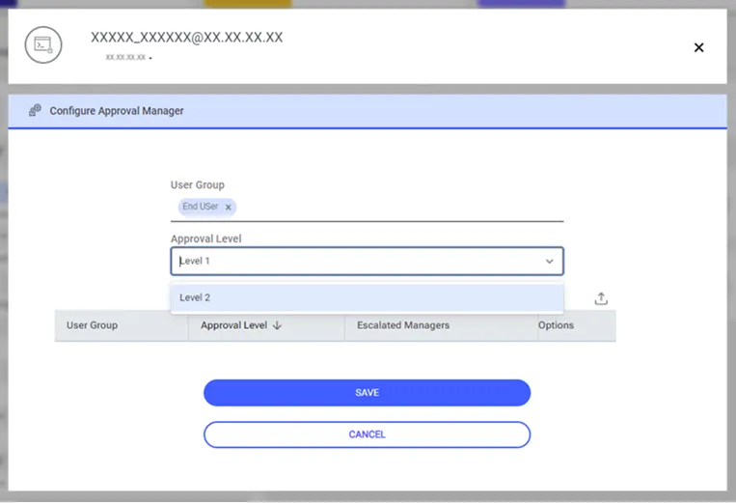Focus the Approval Level combo box

coord(367,261)
